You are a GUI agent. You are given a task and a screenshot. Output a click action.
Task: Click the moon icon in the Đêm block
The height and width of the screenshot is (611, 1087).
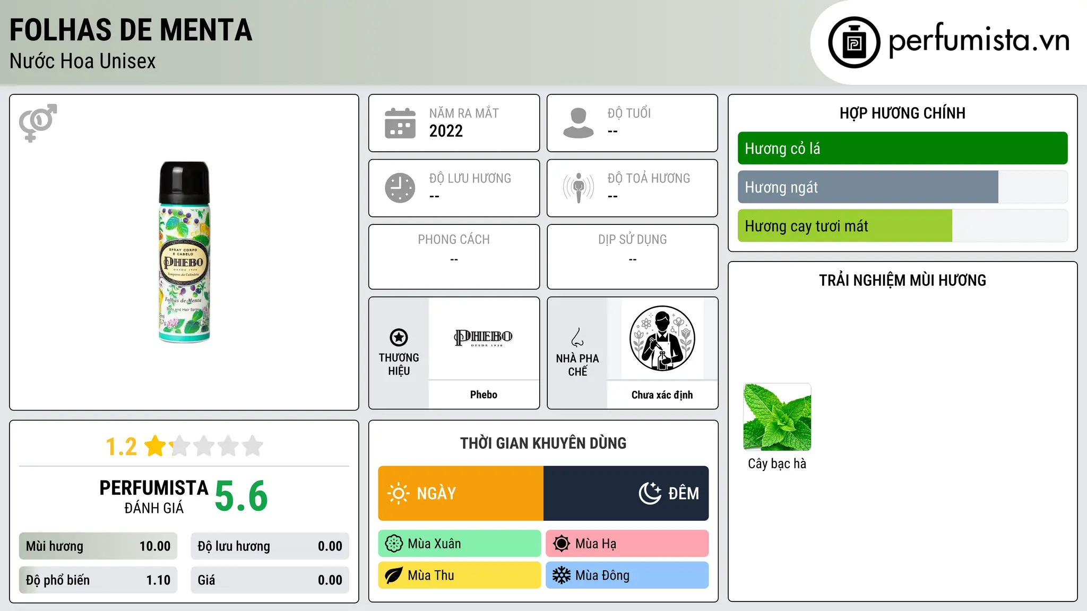coord(650,493)
